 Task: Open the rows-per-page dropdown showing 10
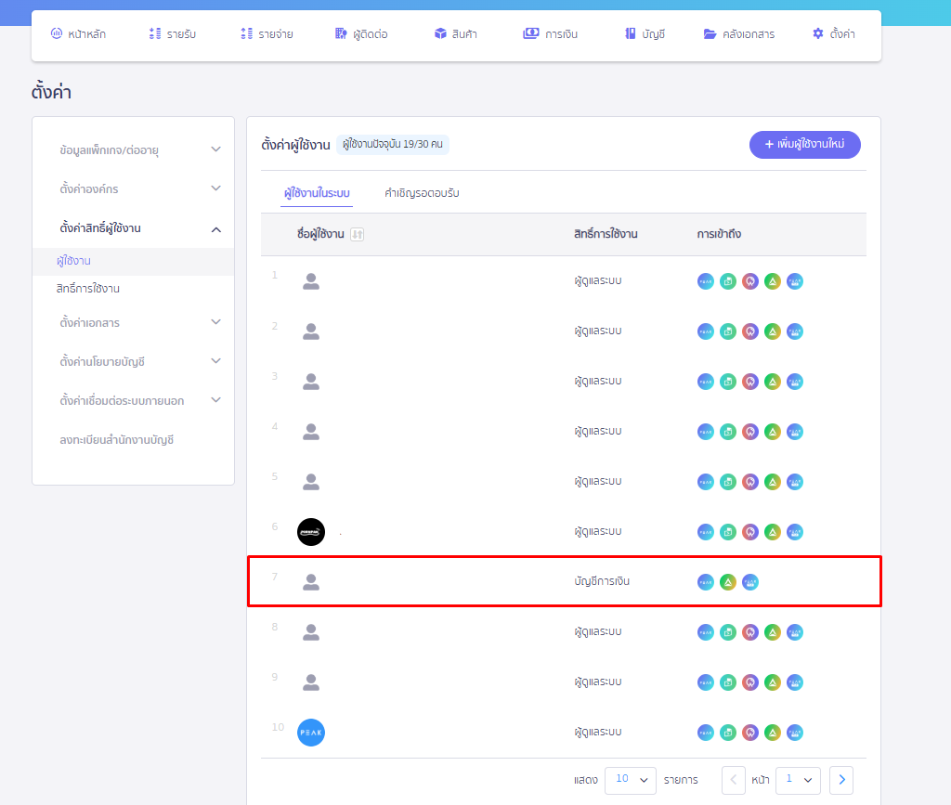click(x=630, y=780)
